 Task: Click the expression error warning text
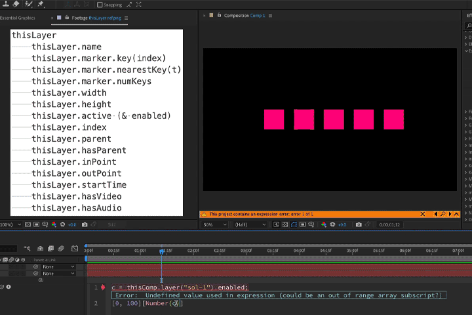coord(262,214)
